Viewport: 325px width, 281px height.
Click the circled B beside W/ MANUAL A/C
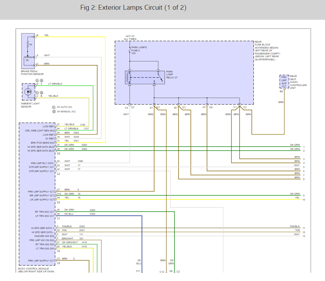click(x=54, y=111)
